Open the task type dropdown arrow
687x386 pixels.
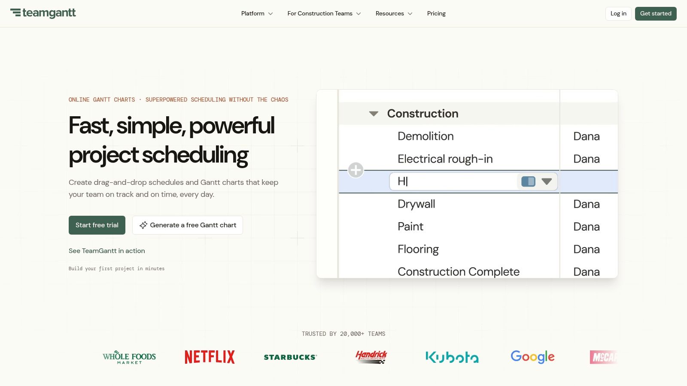[x=547, y=181]
